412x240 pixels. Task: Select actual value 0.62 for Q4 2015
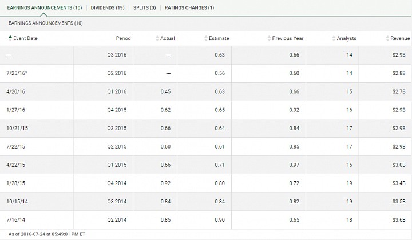coord(165,110)
